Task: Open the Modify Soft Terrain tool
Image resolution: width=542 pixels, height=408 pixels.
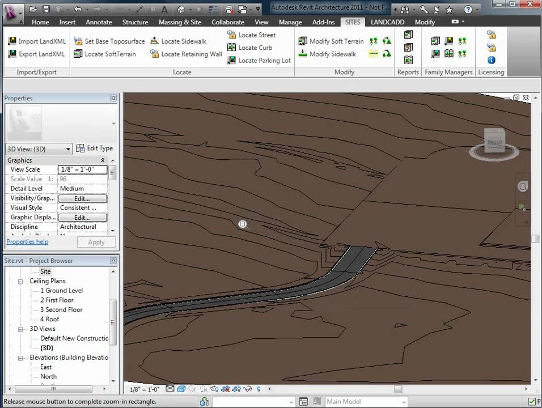Action: pos(331,41)
